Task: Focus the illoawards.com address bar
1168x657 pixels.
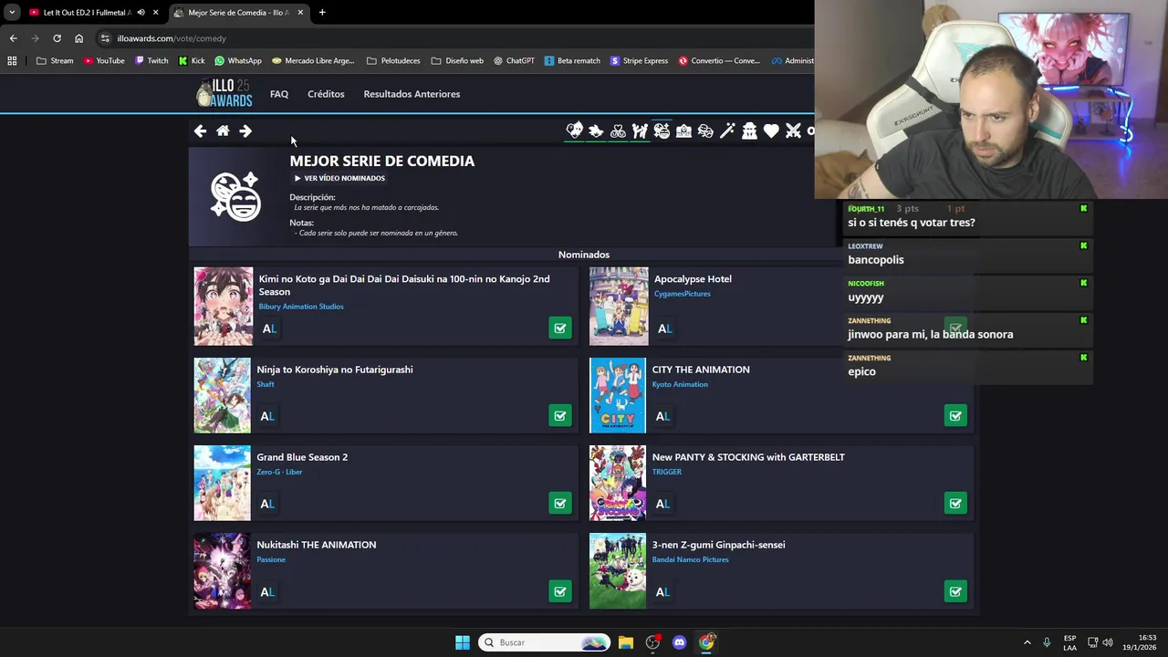Action: click(456, 38)
